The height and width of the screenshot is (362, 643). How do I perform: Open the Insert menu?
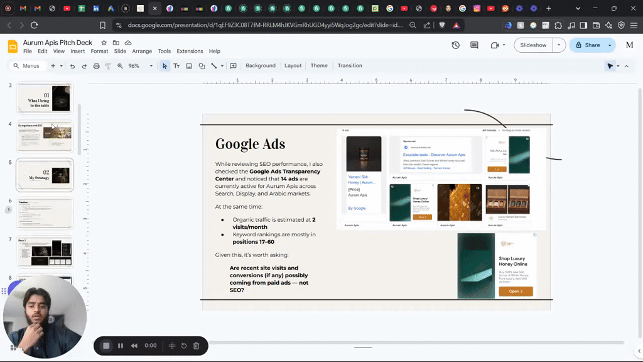(77, 52)
